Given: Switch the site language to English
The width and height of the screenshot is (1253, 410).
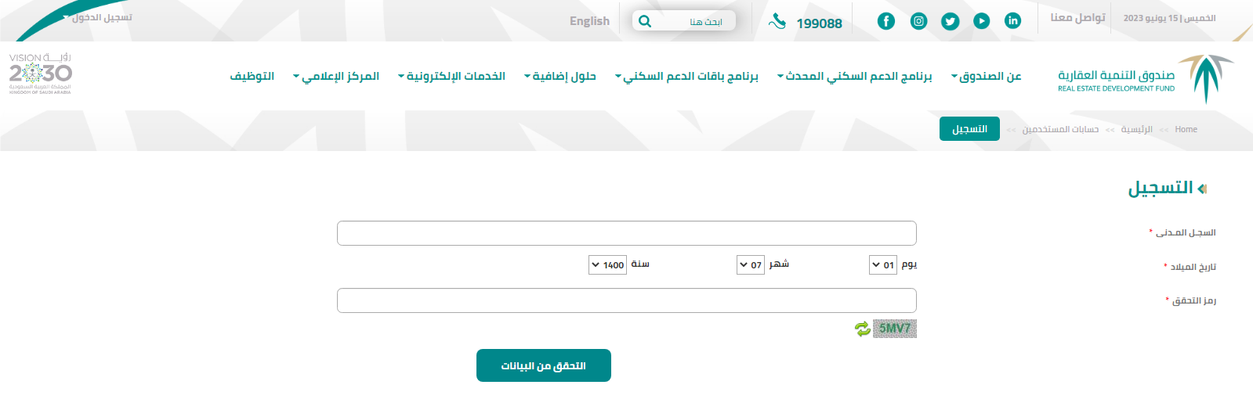Looking at the screenshot, I should [x=589, y=21].
